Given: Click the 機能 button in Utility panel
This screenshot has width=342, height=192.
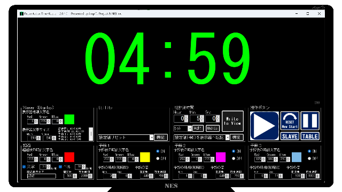Looking at the screenshot, I should coord(161,138).
